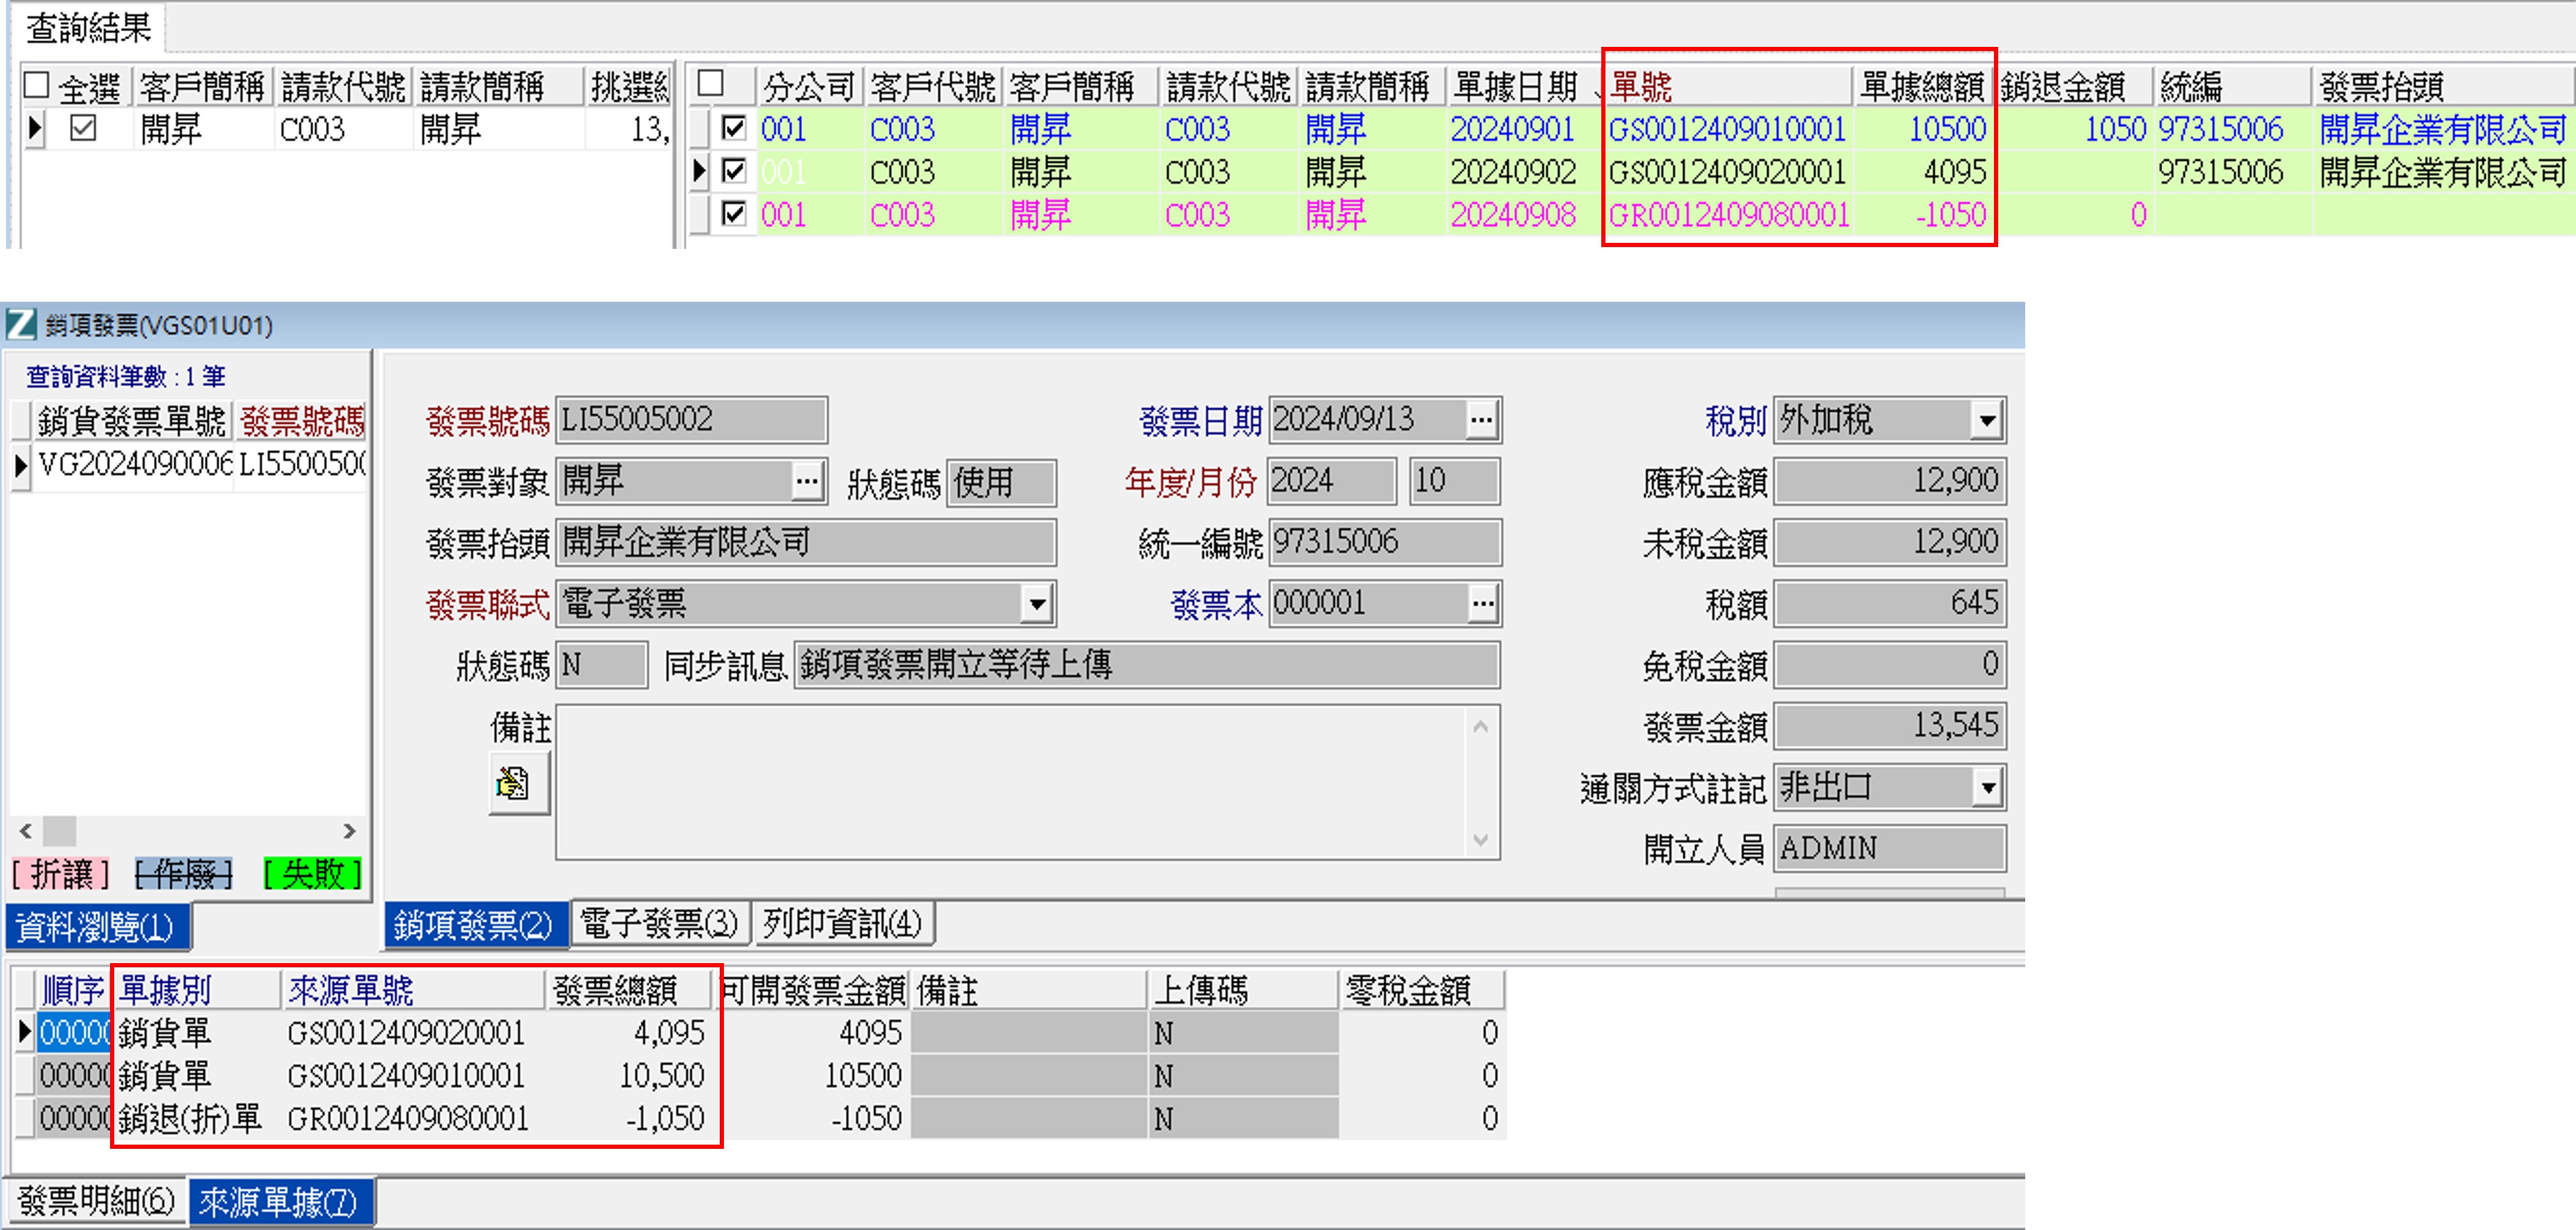Click the 發票抬頭 field 開昇企業有限公司
The height and width of the screenshot is (1230, 2576).
pos(806,543)
